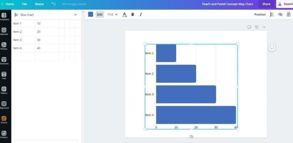The width and height of the screenshot is (293, 143).
Task: Click the row chart icon beside the chart type
Action: [17, 15]
